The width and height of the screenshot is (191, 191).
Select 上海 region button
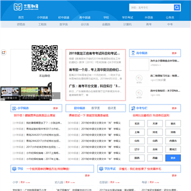tap(137, 132)
